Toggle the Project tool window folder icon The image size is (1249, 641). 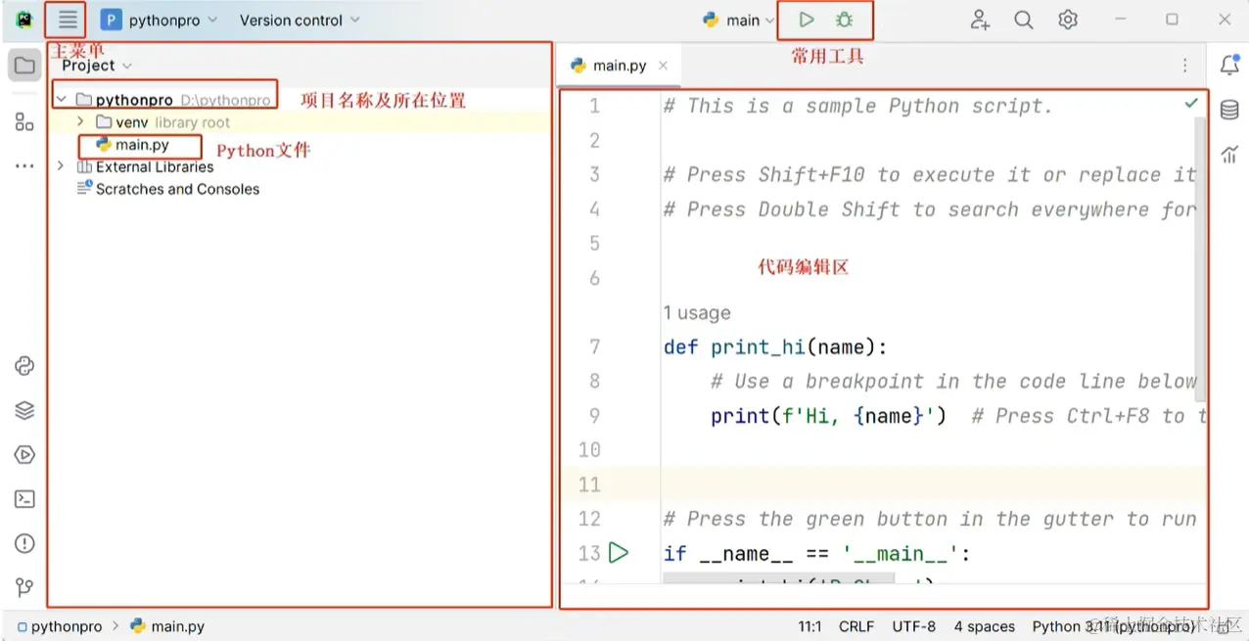point(24,67)
